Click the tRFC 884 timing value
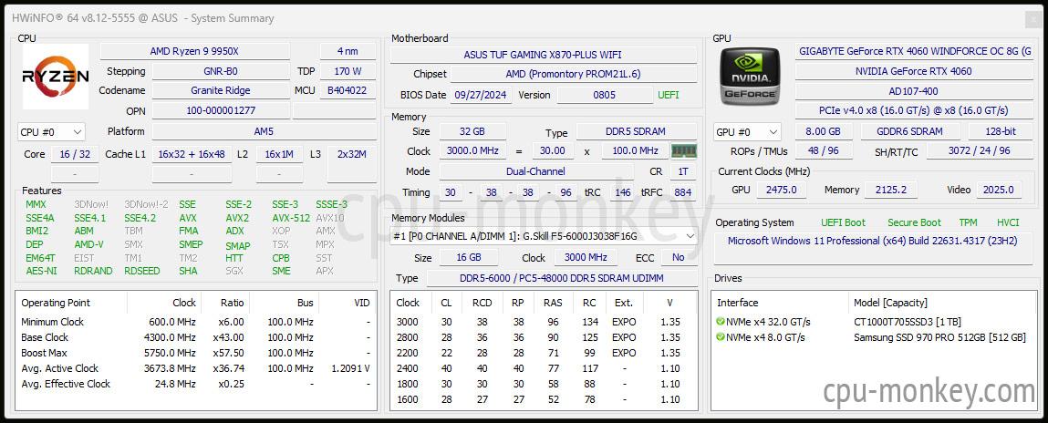The width and height of the screenshot is (1048, 423). click(683, 192)
